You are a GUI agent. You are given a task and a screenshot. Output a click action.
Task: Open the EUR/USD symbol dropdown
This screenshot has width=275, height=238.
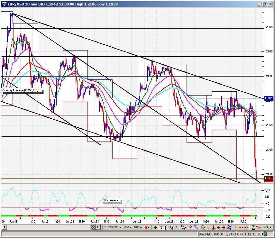click(113, 227)
